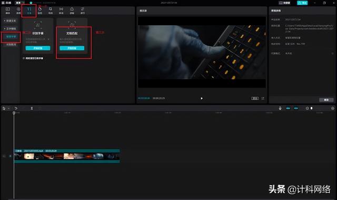Click the blue Export button

(x=302, y=3)
